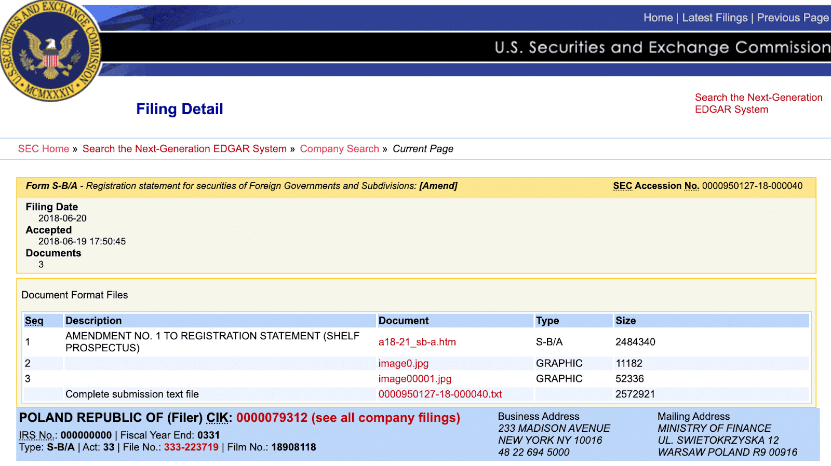This screenshot has height=466, width=831.
Task: Open File No. 333-223719 link
Action: click(191, 447)
